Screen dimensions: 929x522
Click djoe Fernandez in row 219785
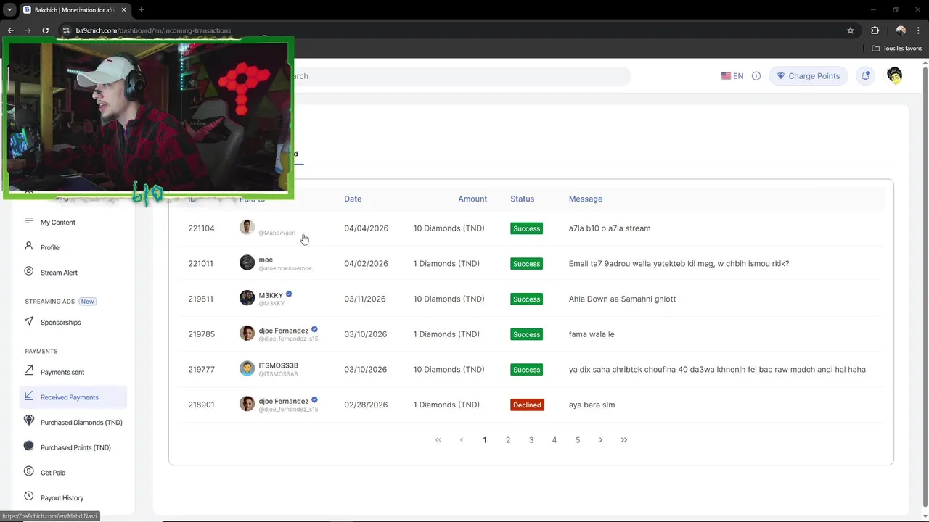(284, 331)
